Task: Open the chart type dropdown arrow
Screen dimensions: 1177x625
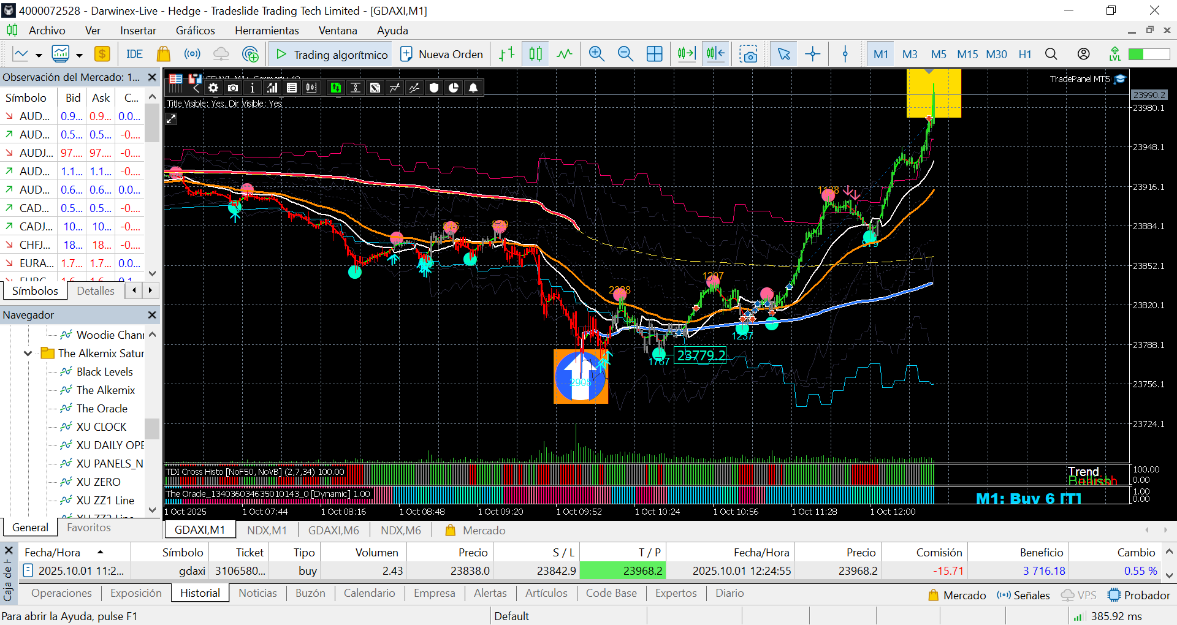Action: pyautogui.click(x=39, y=55)
